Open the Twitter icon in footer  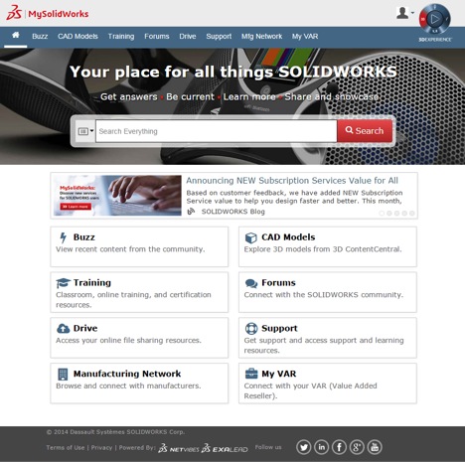tap(304, 447)
